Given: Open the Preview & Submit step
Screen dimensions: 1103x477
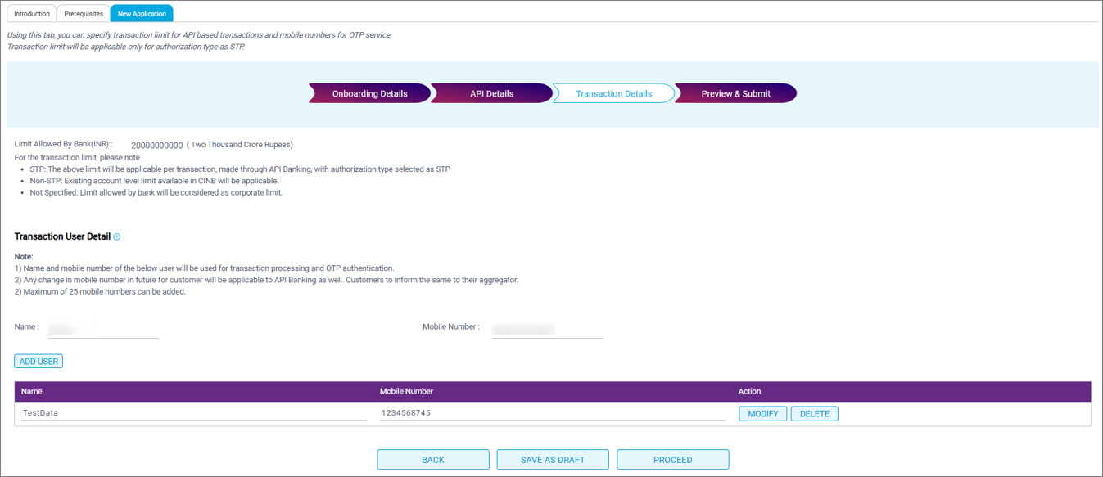Looking at the screenshot, I should (x=735, y=93).
